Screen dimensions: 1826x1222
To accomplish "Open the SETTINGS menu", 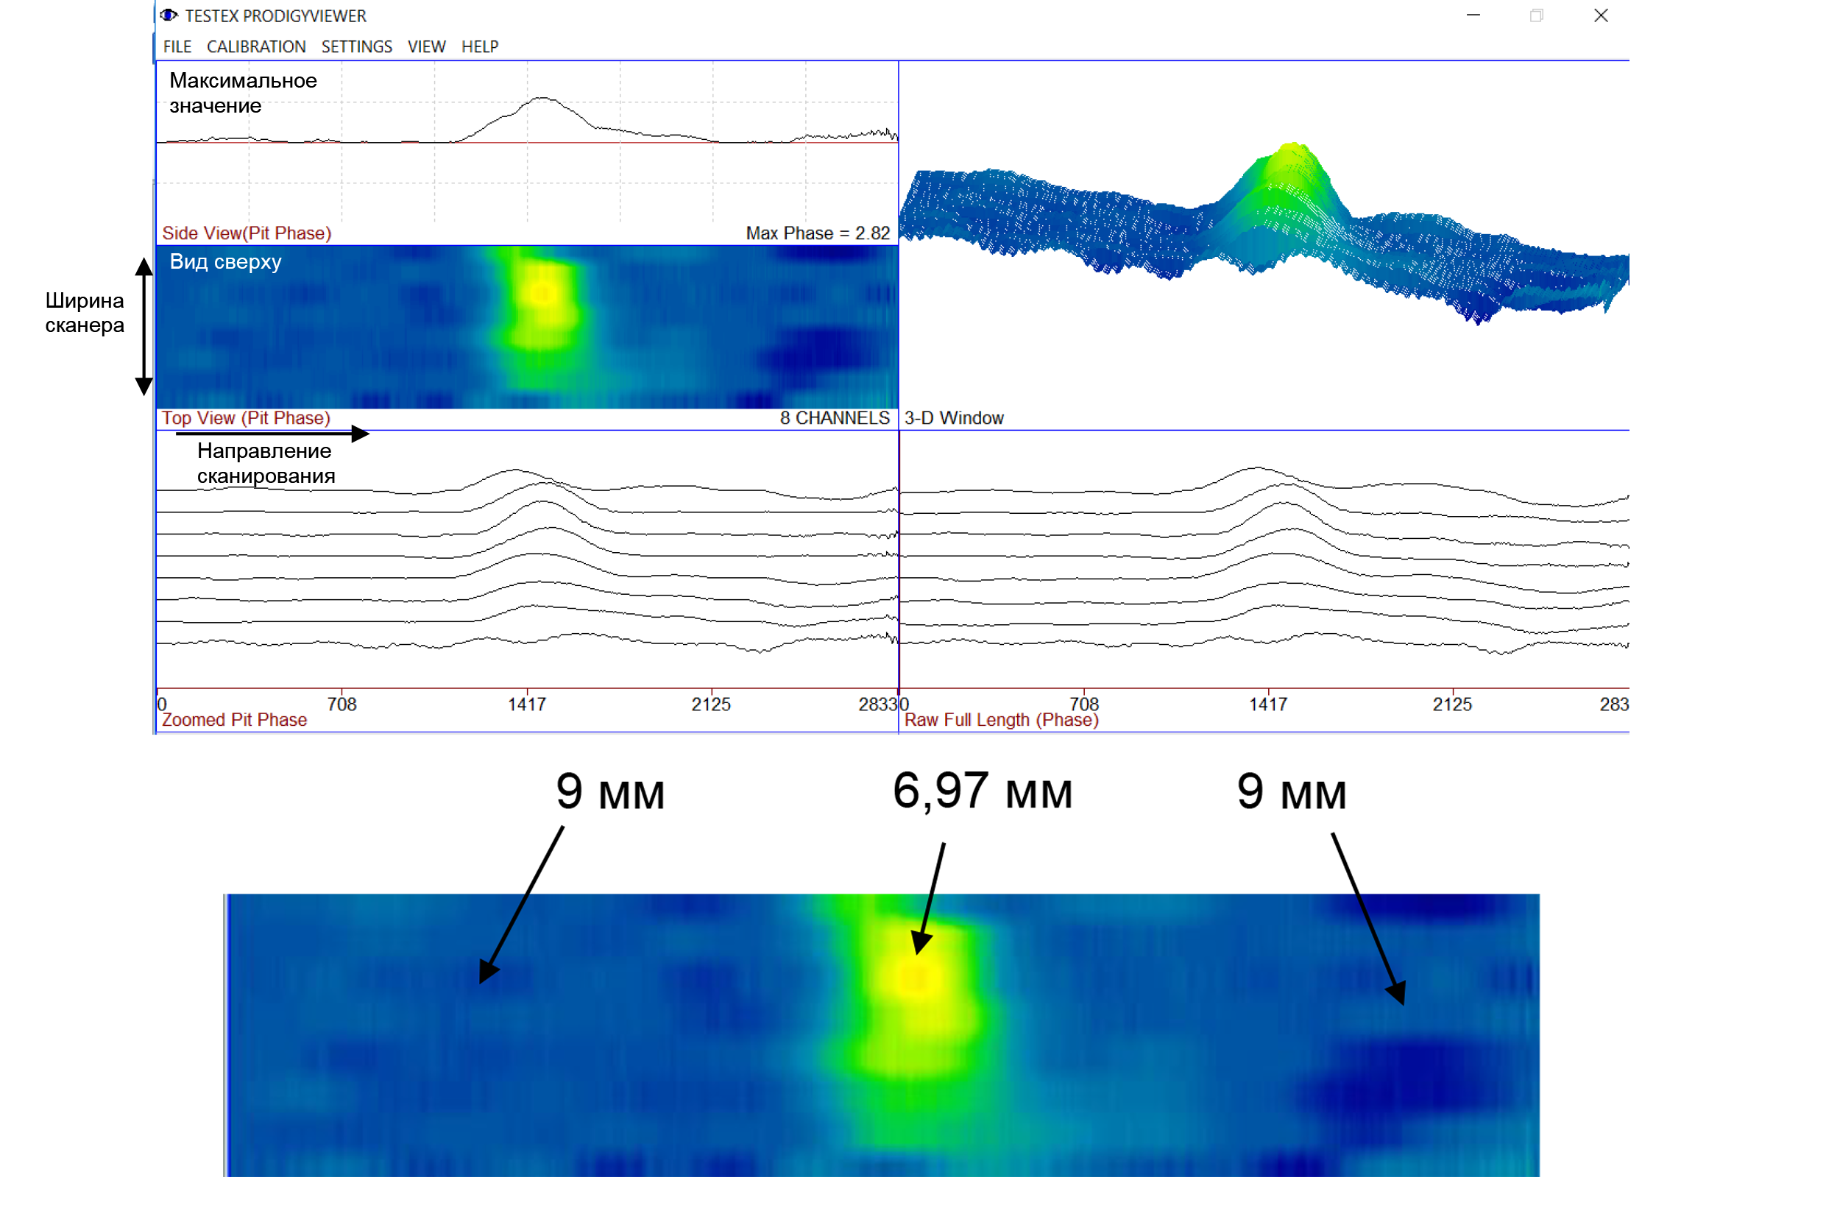I will pyautogui.click(x=357, y=47).
